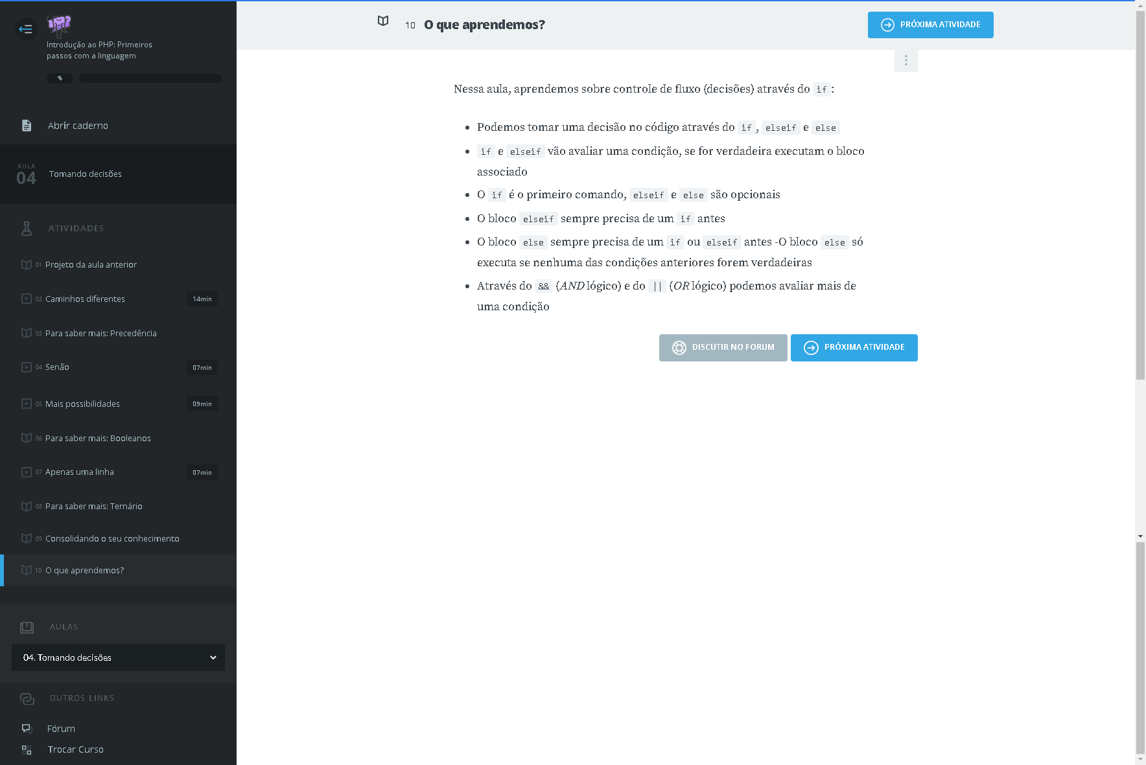Click Discutir no Forum button

pos(723,348)
